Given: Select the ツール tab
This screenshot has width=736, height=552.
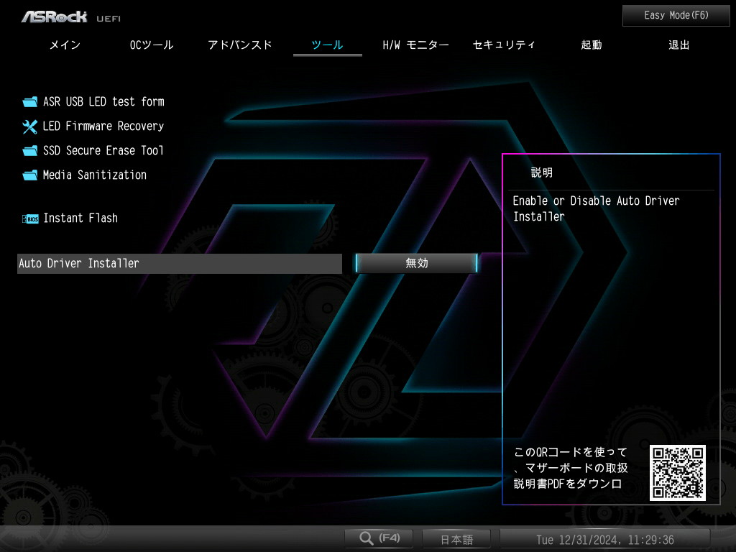Looking at the screenshot, I should (327, 45).
